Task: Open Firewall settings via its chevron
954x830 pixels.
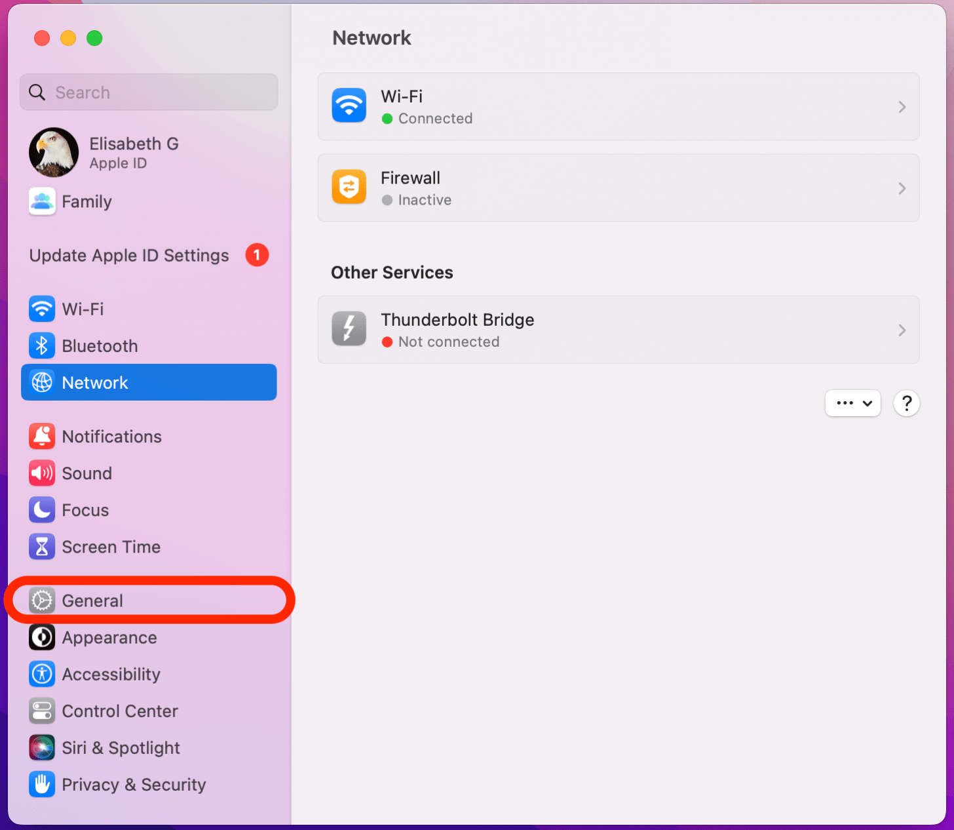Action: coord(902,188)
